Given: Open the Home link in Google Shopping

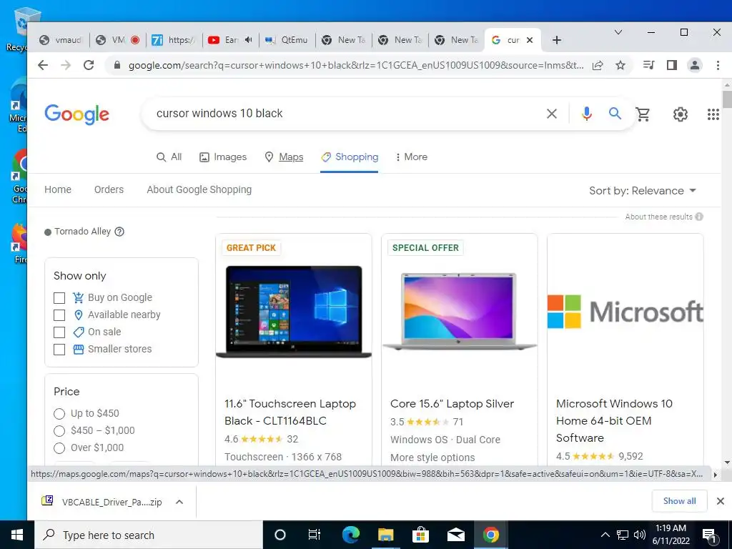Looking at the screenshot, I should click(x=58, y=189).
